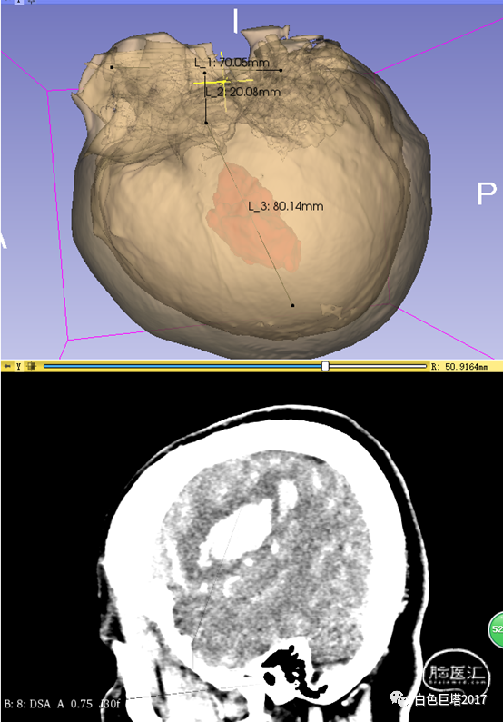
Task: Click the slice offset slider handle
Action: tap(325, 366)
